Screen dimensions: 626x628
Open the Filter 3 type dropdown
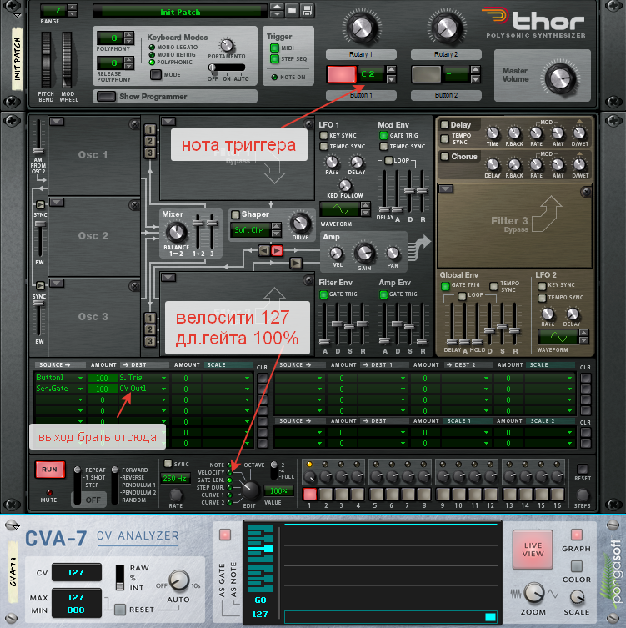click(446, 189)
